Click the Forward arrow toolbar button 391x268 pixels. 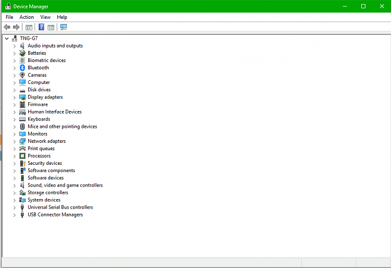coord(16,27)
